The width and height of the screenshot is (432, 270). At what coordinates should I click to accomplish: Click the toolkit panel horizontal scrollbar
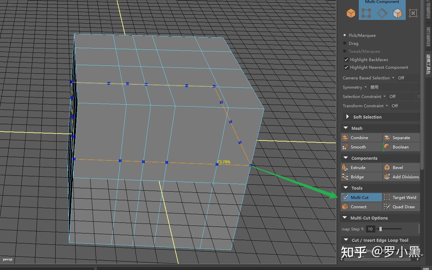click(377, 260)
